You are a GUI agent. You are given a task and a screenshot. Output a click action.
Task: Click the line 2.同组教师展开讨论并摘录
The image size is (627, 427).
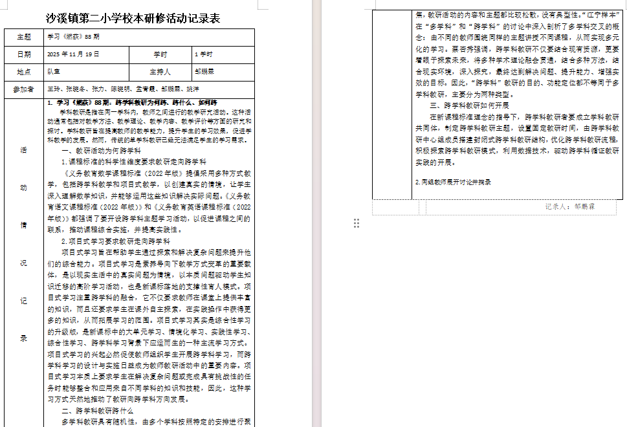pos(453,182)
